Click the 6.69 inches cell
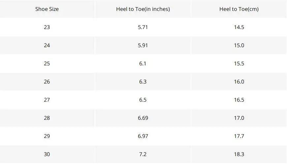 pyautogui.click(x=143, y=118)
